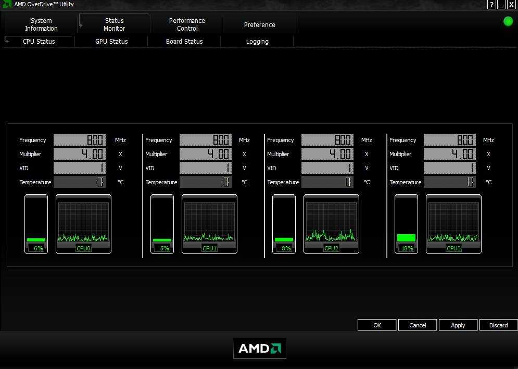Image resolution: width=518 pixels, height=369 pixels.
Task: Click the CPU2 label under the graph
Action: (331, 248)
